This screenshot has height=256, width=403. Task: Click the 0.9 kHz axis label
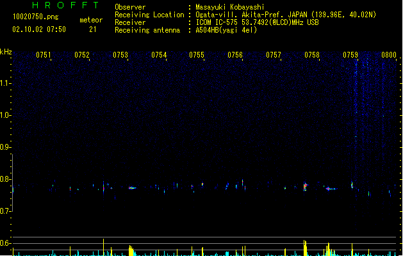pos(5,147)
